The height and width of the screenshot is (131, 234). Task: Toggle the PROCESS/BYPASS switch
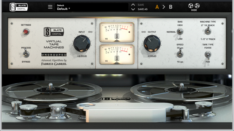26,54
